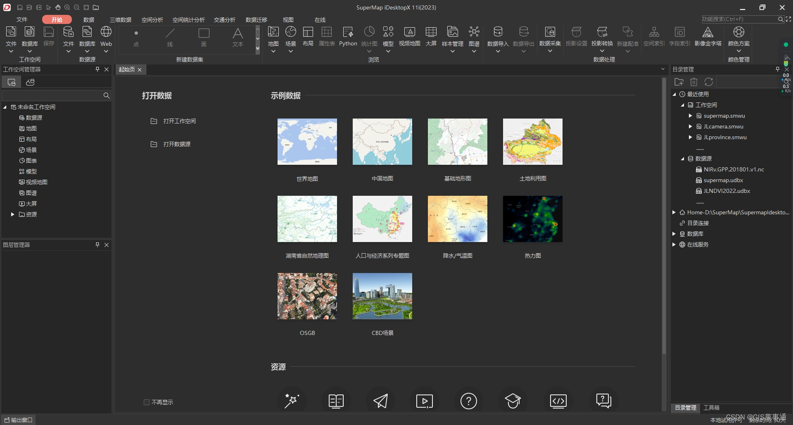Click the 打开工作空间 button
Viewport: 793px width, 425px height.
point(179,121)
